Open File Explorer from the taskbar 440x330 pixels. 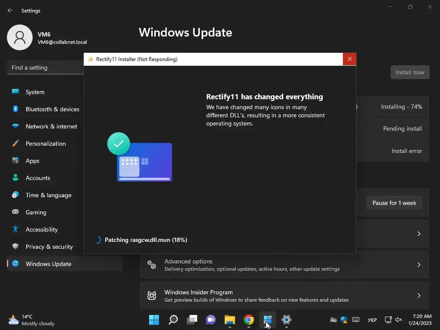click(230, 320)
